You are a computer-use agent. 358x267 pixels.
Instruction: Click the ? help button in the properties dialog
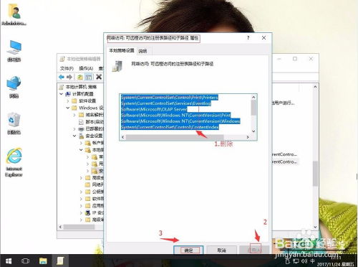248,38
